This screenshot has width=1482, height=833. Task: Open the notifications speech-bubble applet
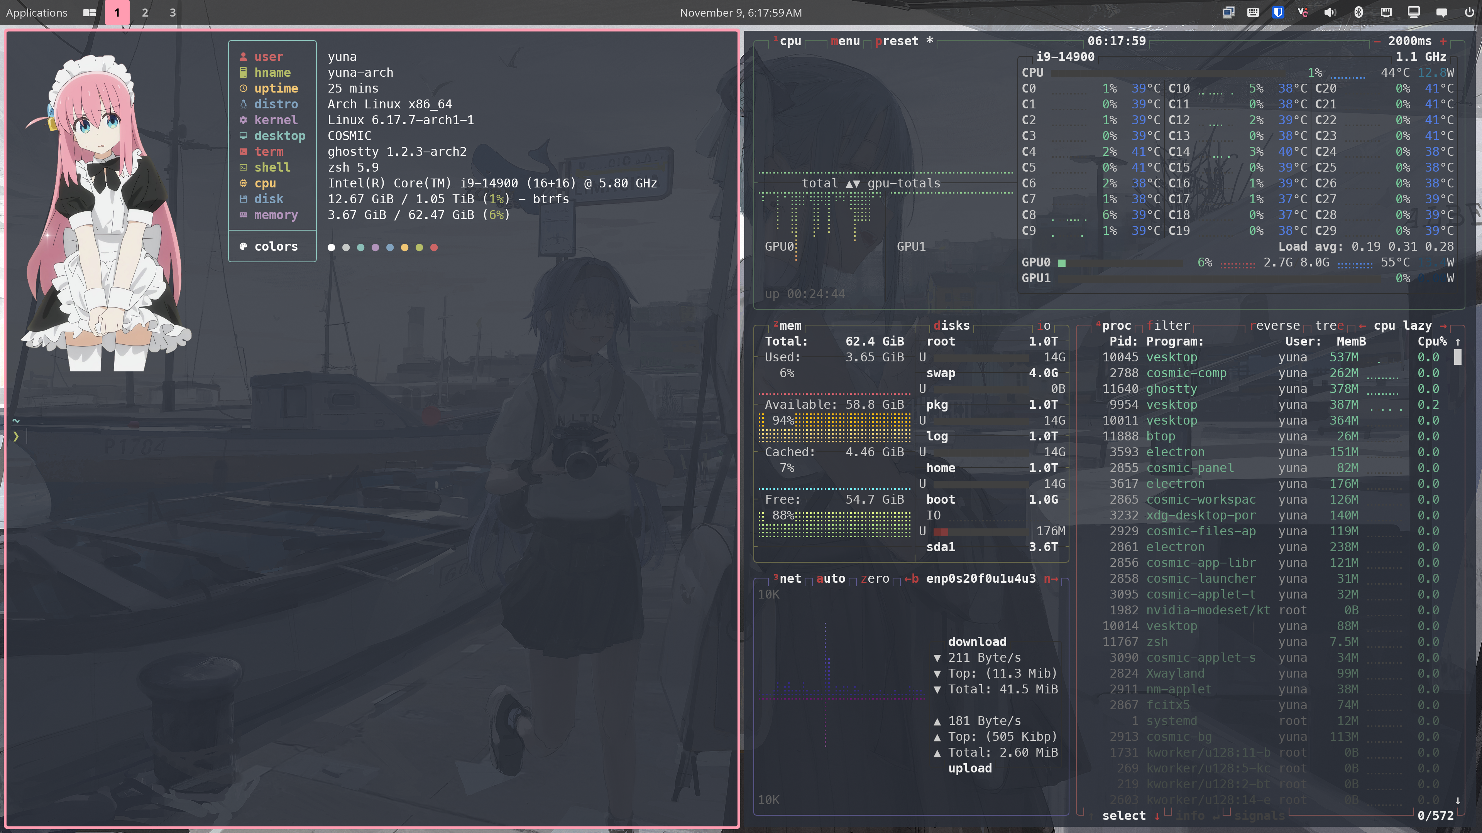click(x=1442, y=12)
